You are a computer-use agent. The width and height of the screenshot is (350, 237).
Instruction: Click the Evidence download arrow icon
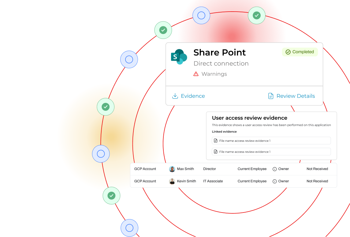pyautogui.click(x=175, y=96)
